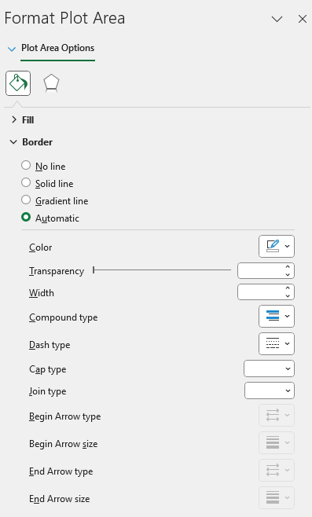Open the task pane options chevron
This screenshot has height=517, width=312.
point(277,19)
